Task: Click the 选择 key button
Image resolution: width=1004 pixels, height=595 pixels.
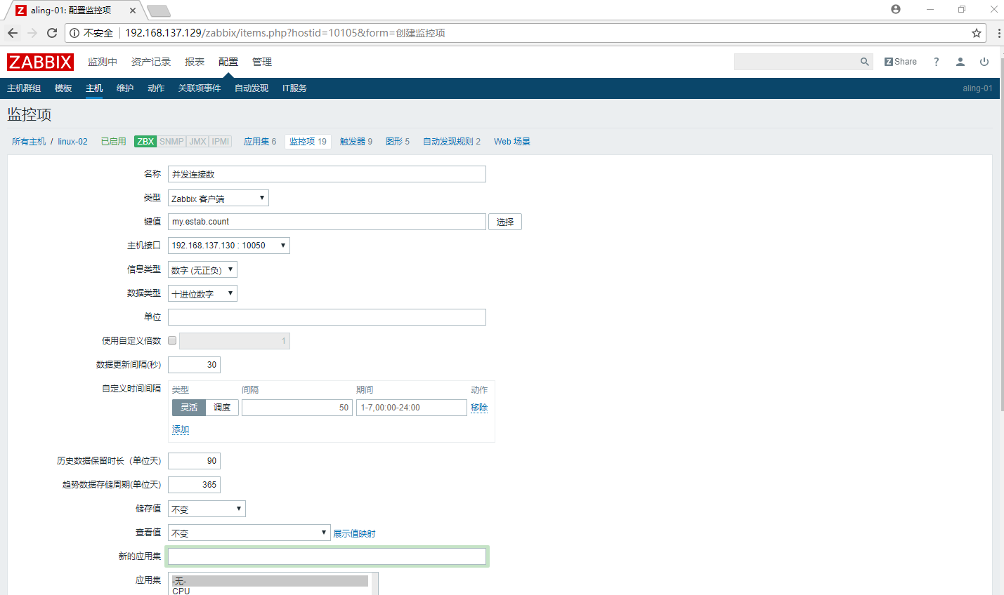Action: [505, 222]
